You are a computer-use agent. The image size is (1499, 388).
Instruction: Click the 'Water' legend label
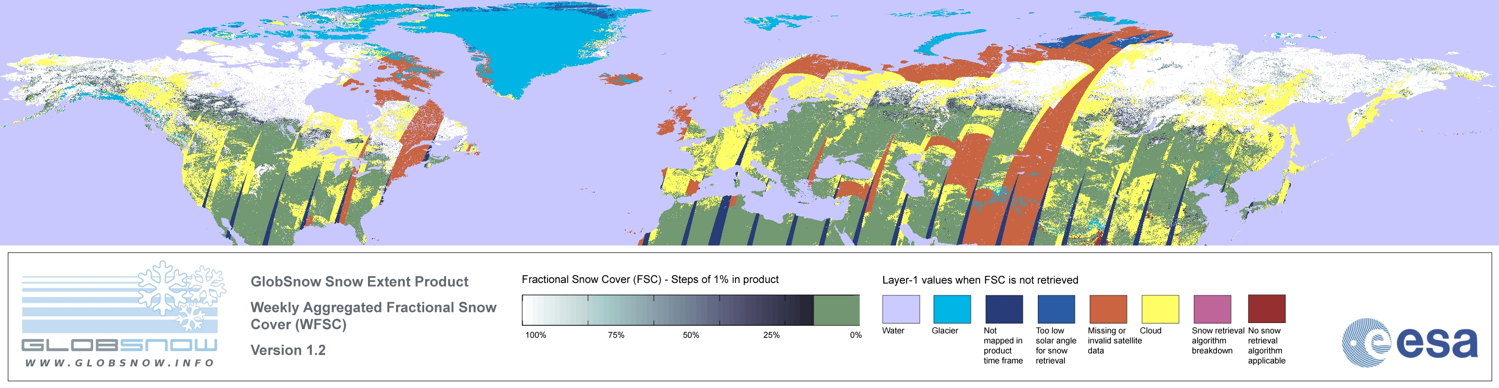[893, 330]
